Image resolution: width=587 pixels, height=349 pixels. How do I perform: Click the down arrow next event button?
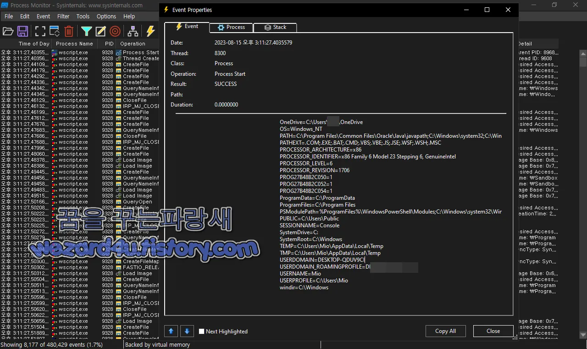[x=187, y=331]
